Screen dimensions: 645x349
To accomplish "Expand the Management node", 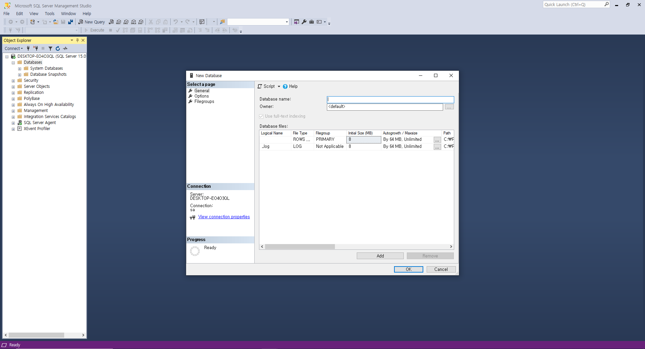I will tap(13, 111).
